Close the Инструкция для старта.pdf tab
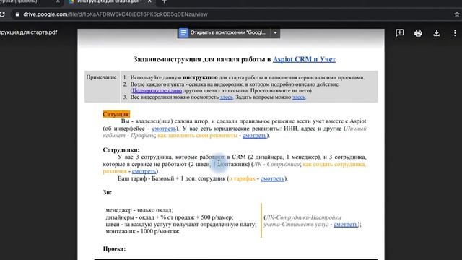 click(149, 1)
